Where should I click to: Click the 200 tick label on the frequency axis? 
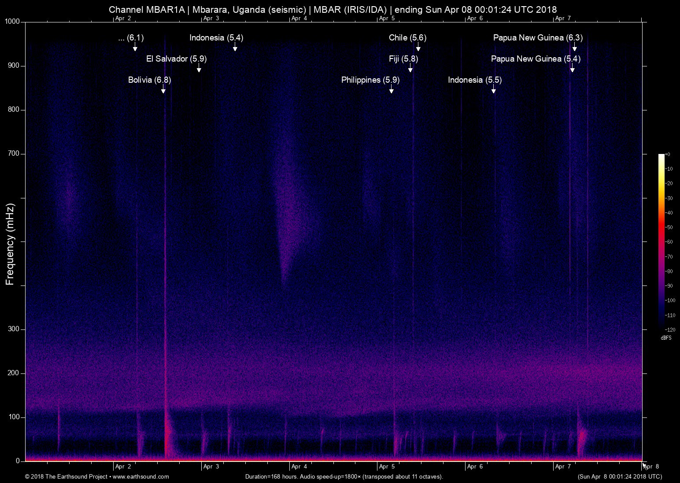coord(14,373)
